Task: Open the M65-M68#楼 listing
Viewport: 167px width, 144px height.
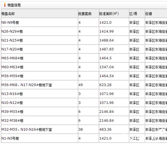Action: click(x=12, y=58)
